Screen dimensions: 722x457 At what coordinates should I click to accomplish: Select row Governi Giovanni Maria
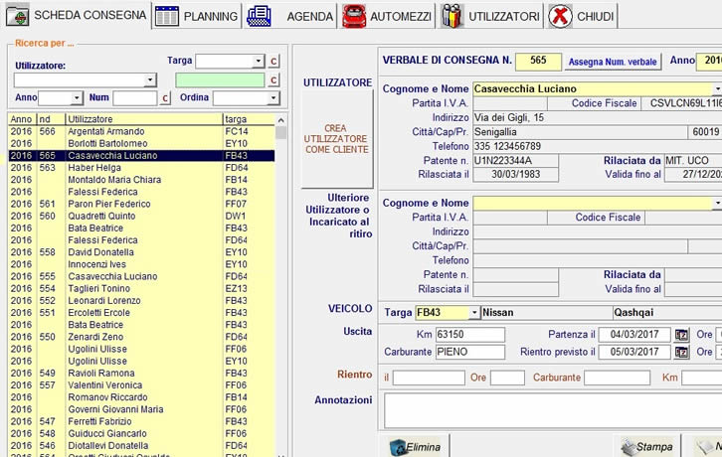point(141,409)
